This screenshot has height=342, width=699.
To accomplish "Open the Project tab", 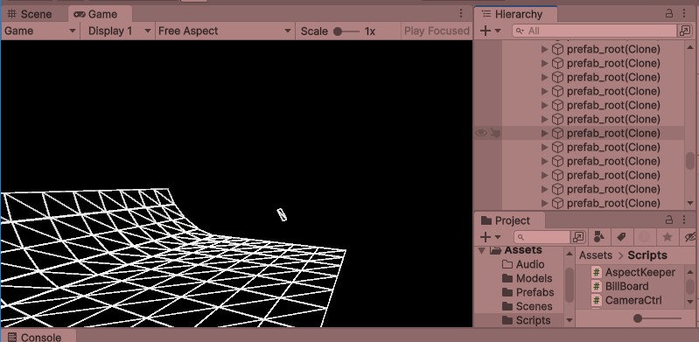I will 506,220.
